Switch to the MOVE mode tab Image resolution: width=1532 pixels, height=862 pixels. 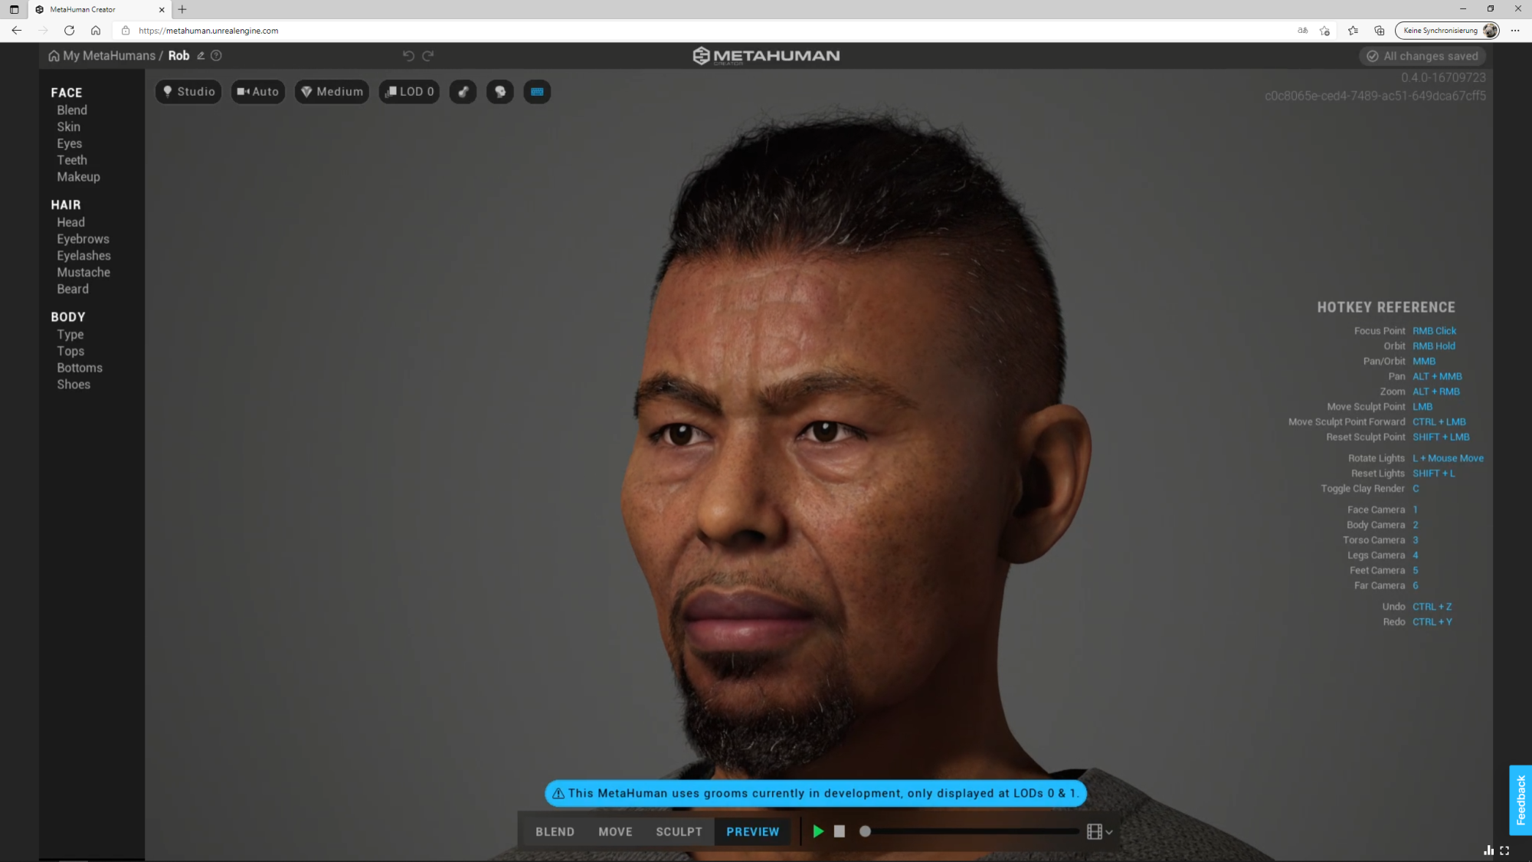[x=615, y=831]
